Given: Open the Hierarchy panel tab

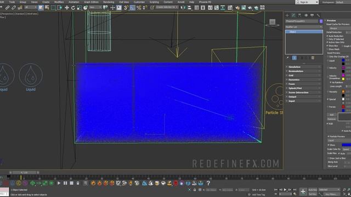Looking at the screenshot, I should coord(299,15).
